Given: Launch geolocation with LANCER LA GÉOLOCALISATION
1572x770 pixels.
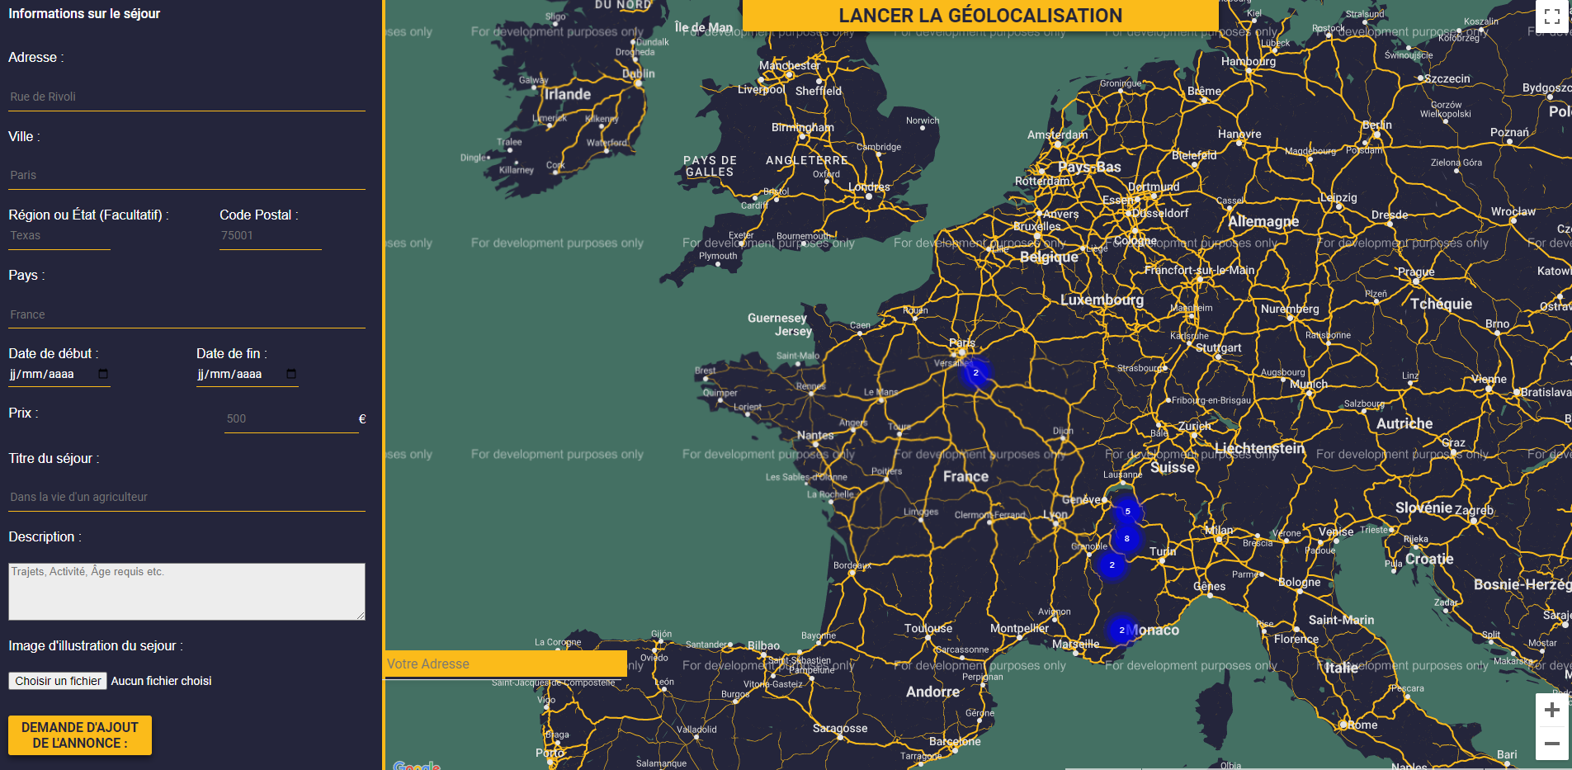Looking at the screenshot, I should click(x=980, y=15).
